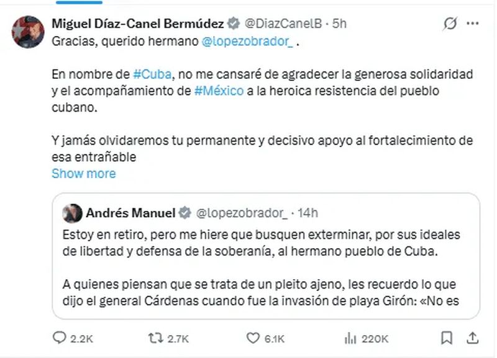The width and height of the screenshot is (497, 358).
Task: Click Miguel Díaz-Canel Bermúdez display name
Action: [x=137, y=24]
